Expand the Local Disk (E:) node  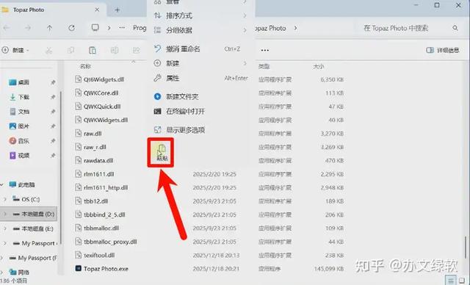coord(5,228)
